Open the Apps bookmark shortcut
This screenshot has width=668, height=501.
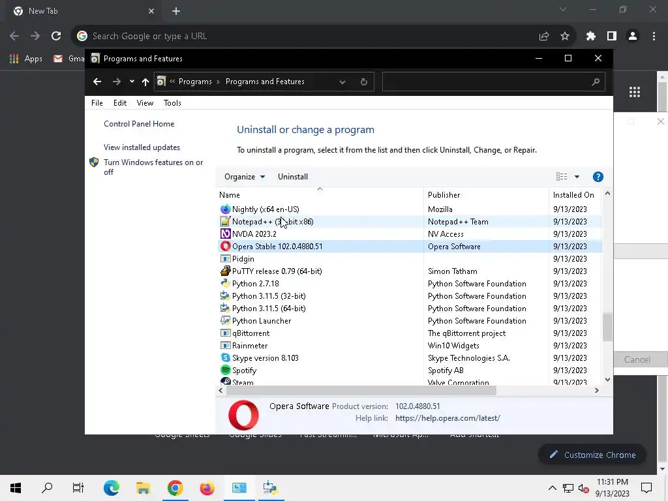coord(26,59)
